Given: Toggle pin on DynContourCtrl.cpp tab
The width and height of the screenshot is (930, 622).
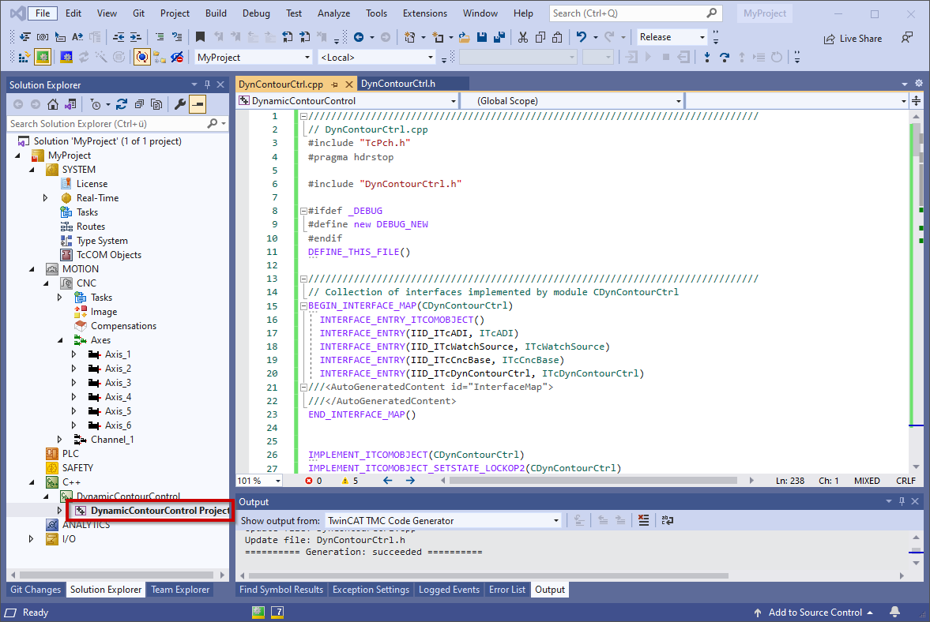Looking at the screenshot, I should tap(334, 84).
